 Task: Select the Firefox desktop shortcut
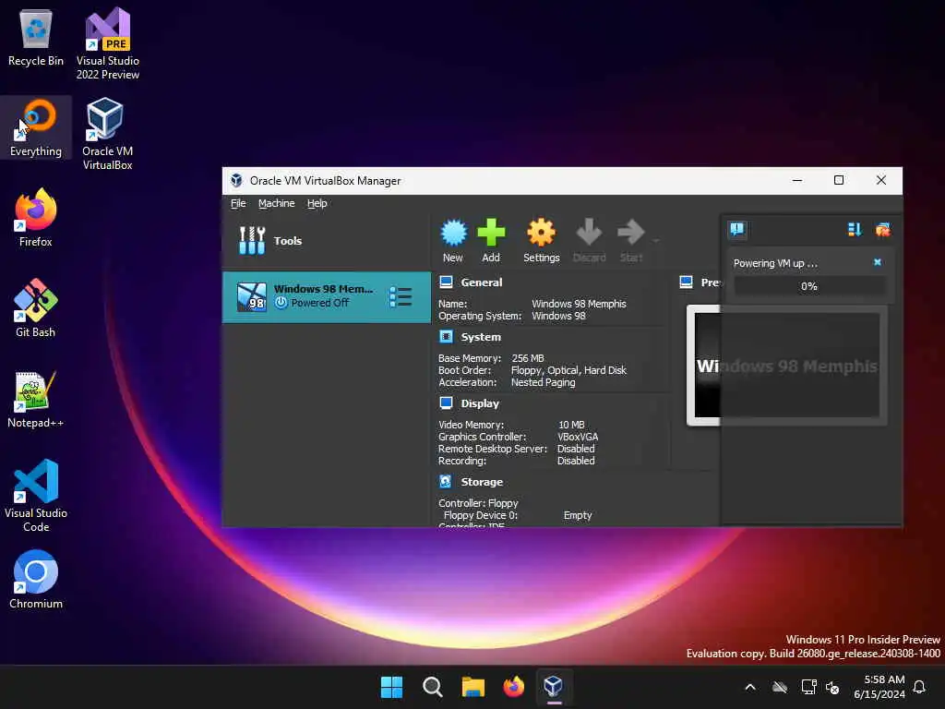[36, 218]
